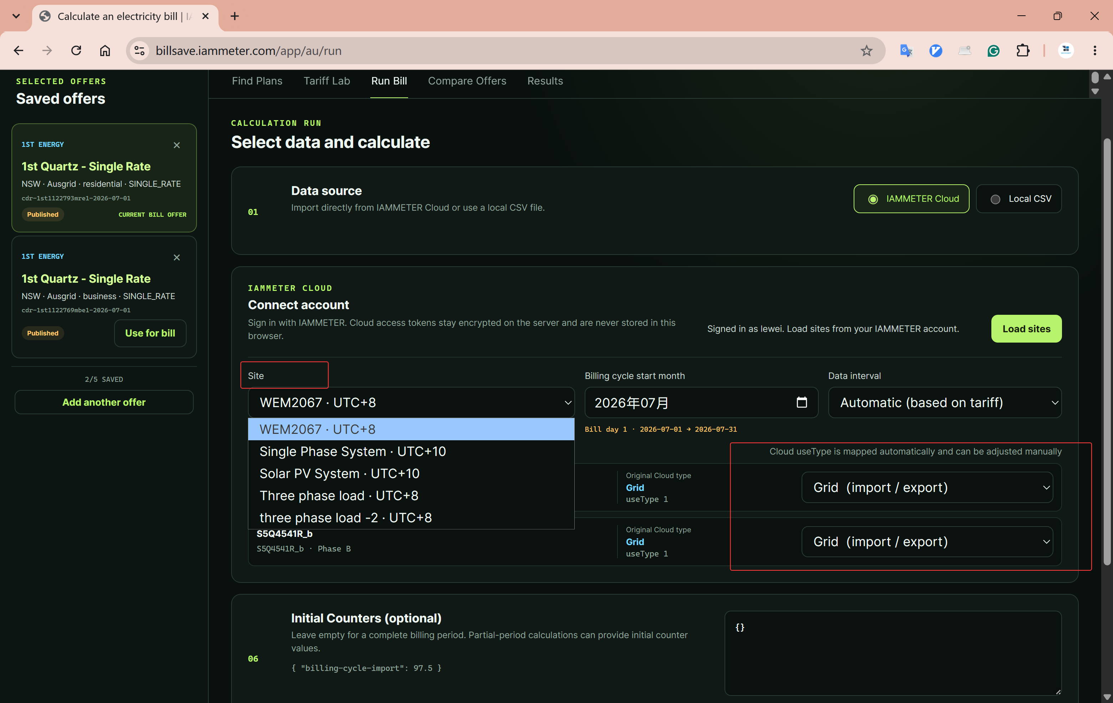Click Use for bill on business offer
1113x703 pixels.
150,333
